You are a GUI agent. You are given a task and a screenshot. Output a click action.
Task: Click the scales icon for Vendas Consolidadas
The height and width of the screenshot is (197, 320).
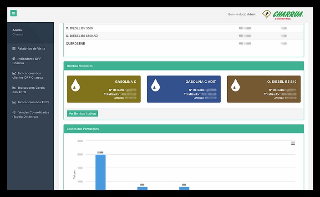click(x=14, y=112)
